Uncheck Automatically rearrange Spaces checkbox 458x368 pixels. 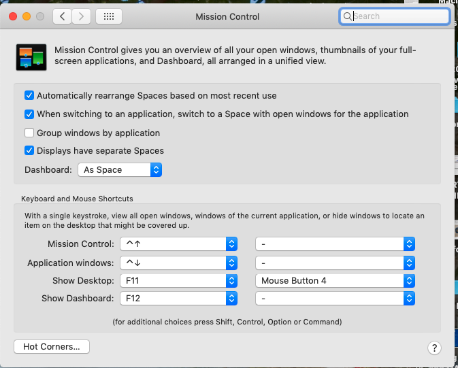pos(29,95)
